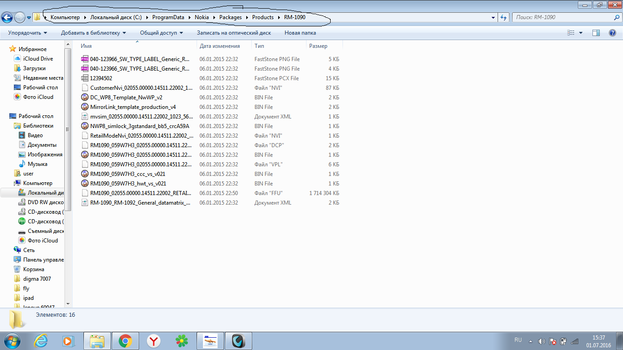
Task: Click the Windows Start button
Action: tap(12, 341)
